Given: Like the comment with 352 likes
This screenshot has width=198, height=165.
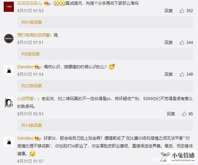Looking at the screenshot, I should pyautogui.click(x=182, y=11).
